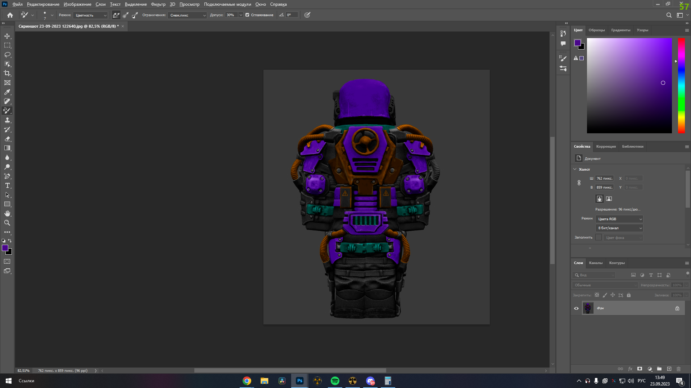Open the Фильтр menu
Screen dimensions: 691x388
pos(158,4)
